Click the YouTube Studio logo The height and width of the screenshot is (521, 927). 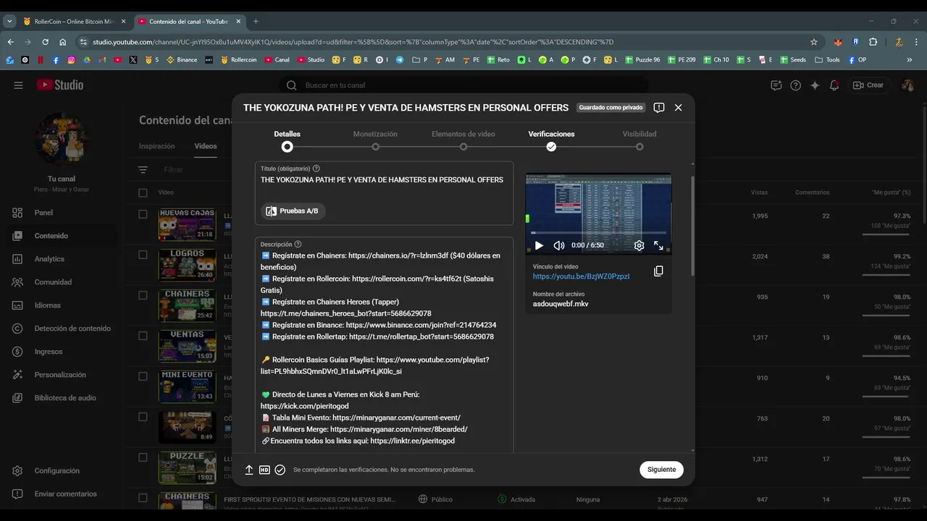pos(60,85)
